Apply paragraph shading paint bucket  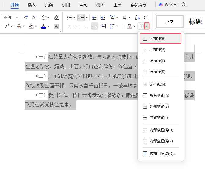coord(129,26)
